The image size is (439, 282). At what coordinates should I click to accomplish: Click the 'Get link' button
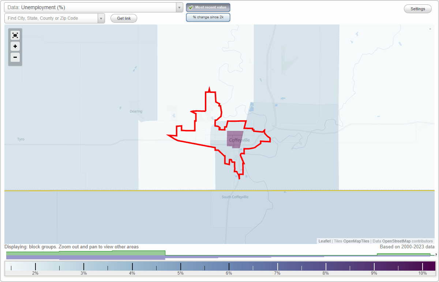coord(124,18)
